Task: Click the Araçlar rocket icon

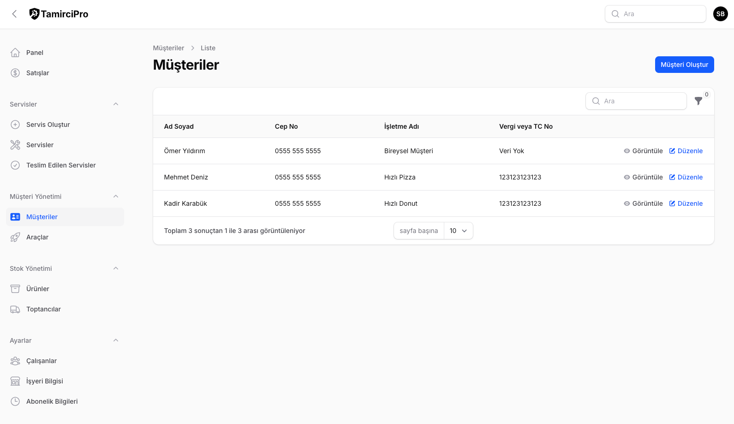Action: (15, 237)
